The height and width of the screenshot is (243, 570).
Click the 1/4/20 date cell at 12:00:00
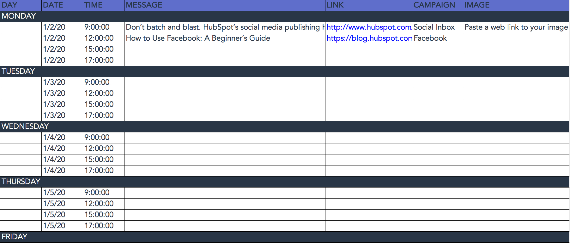pyautogui.click(x=62, y=149)
